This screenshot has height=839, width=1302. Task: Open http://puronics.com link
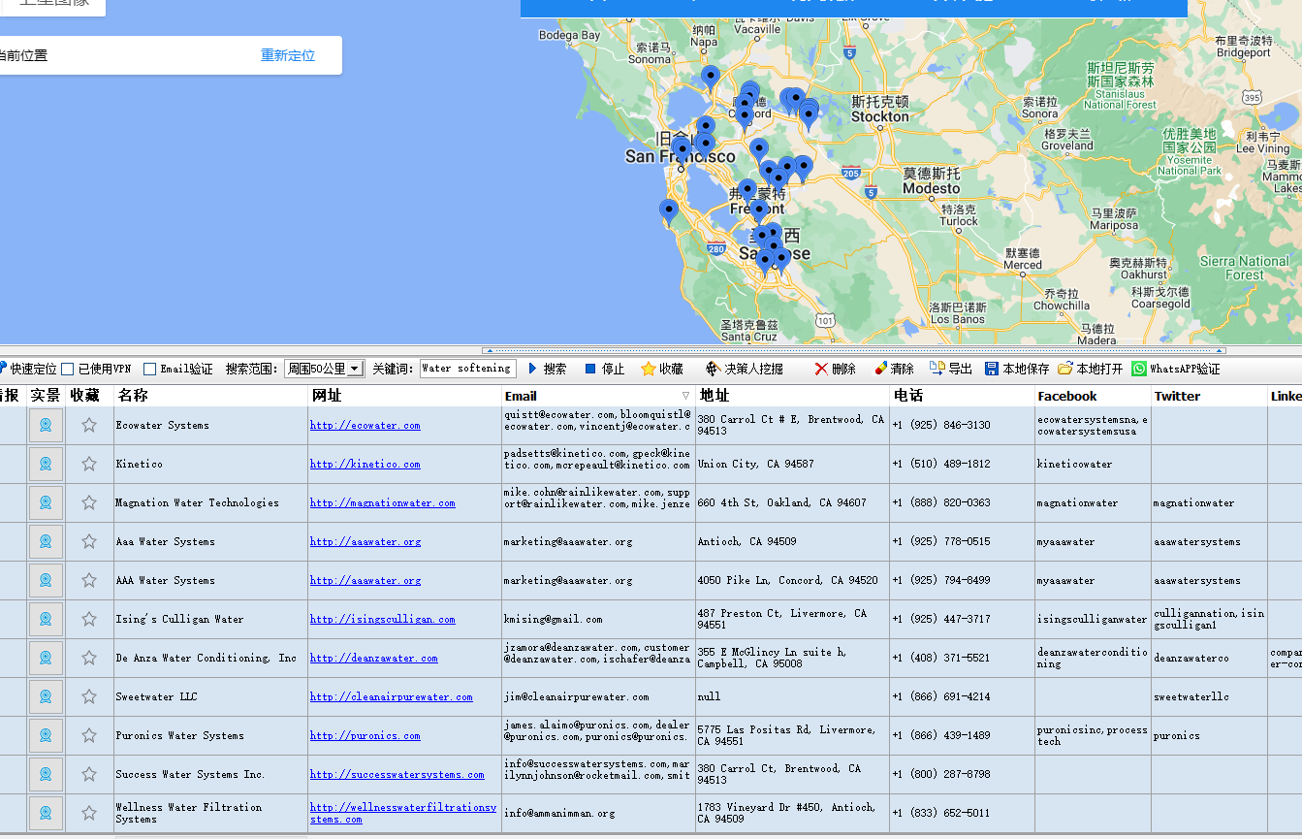(x=365, y=735)
